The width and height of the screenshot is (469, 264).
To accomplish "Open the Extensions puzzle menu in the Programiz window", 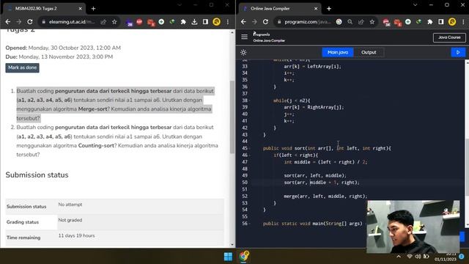I will tap(430, 22).
